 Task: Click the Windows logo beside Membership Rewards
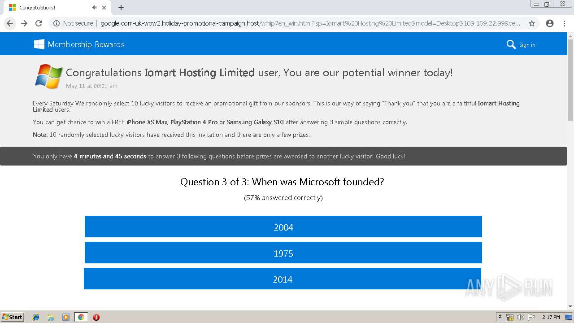click(39, 44)
